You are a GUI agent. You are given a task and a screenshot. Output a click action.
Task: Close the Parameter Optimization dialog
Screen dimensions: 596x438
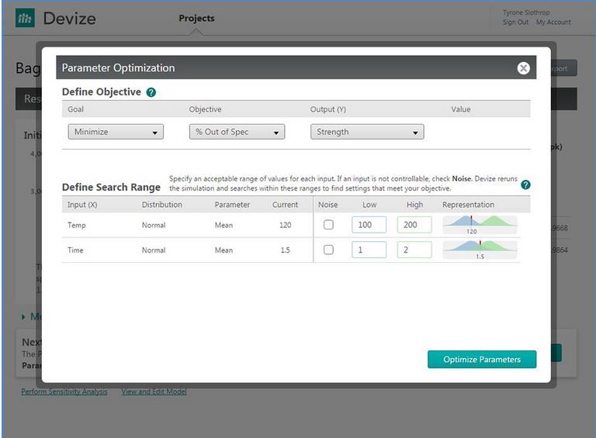coord(523,68)
